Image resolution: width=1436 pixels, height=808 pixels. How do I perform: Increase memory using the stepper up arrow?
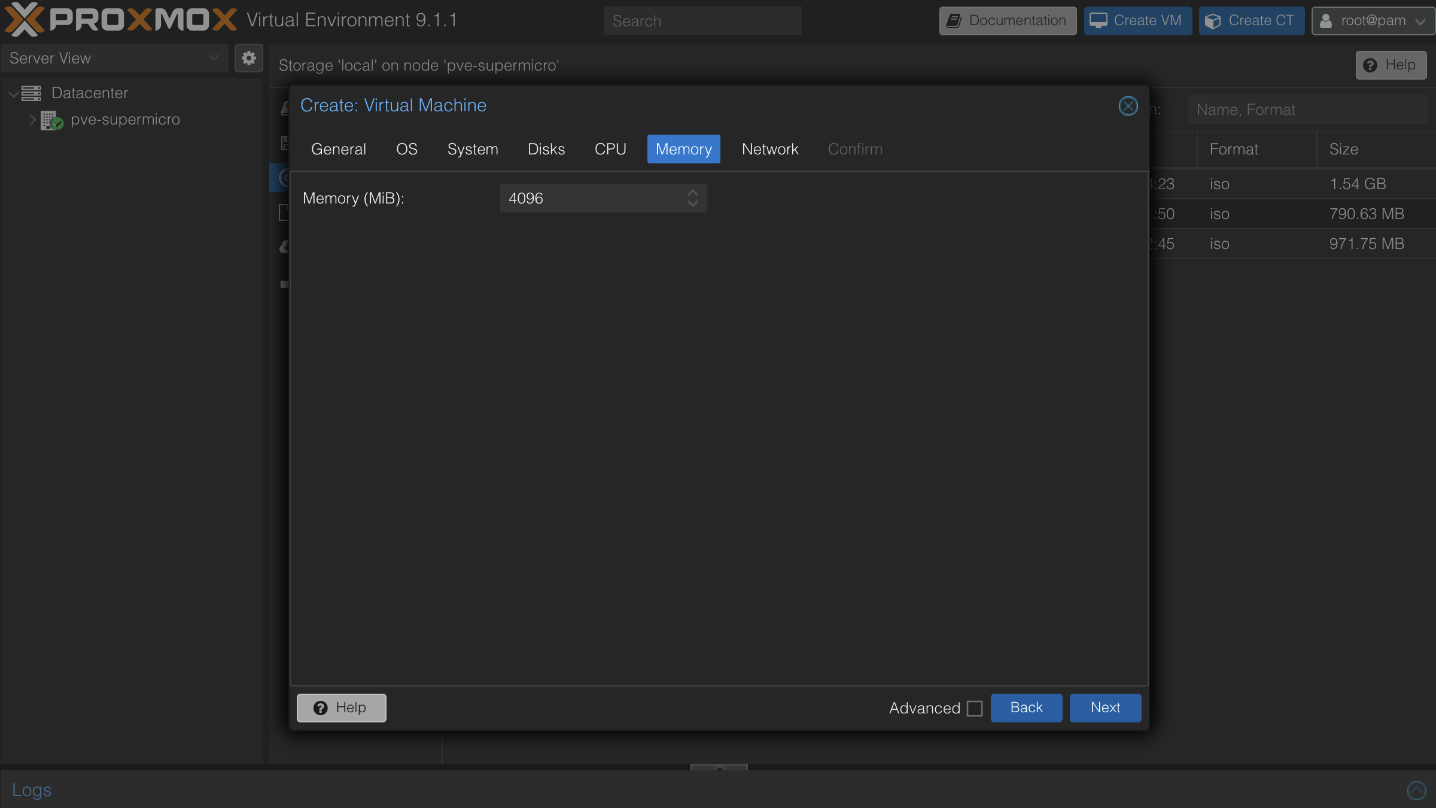coord(693,193)
